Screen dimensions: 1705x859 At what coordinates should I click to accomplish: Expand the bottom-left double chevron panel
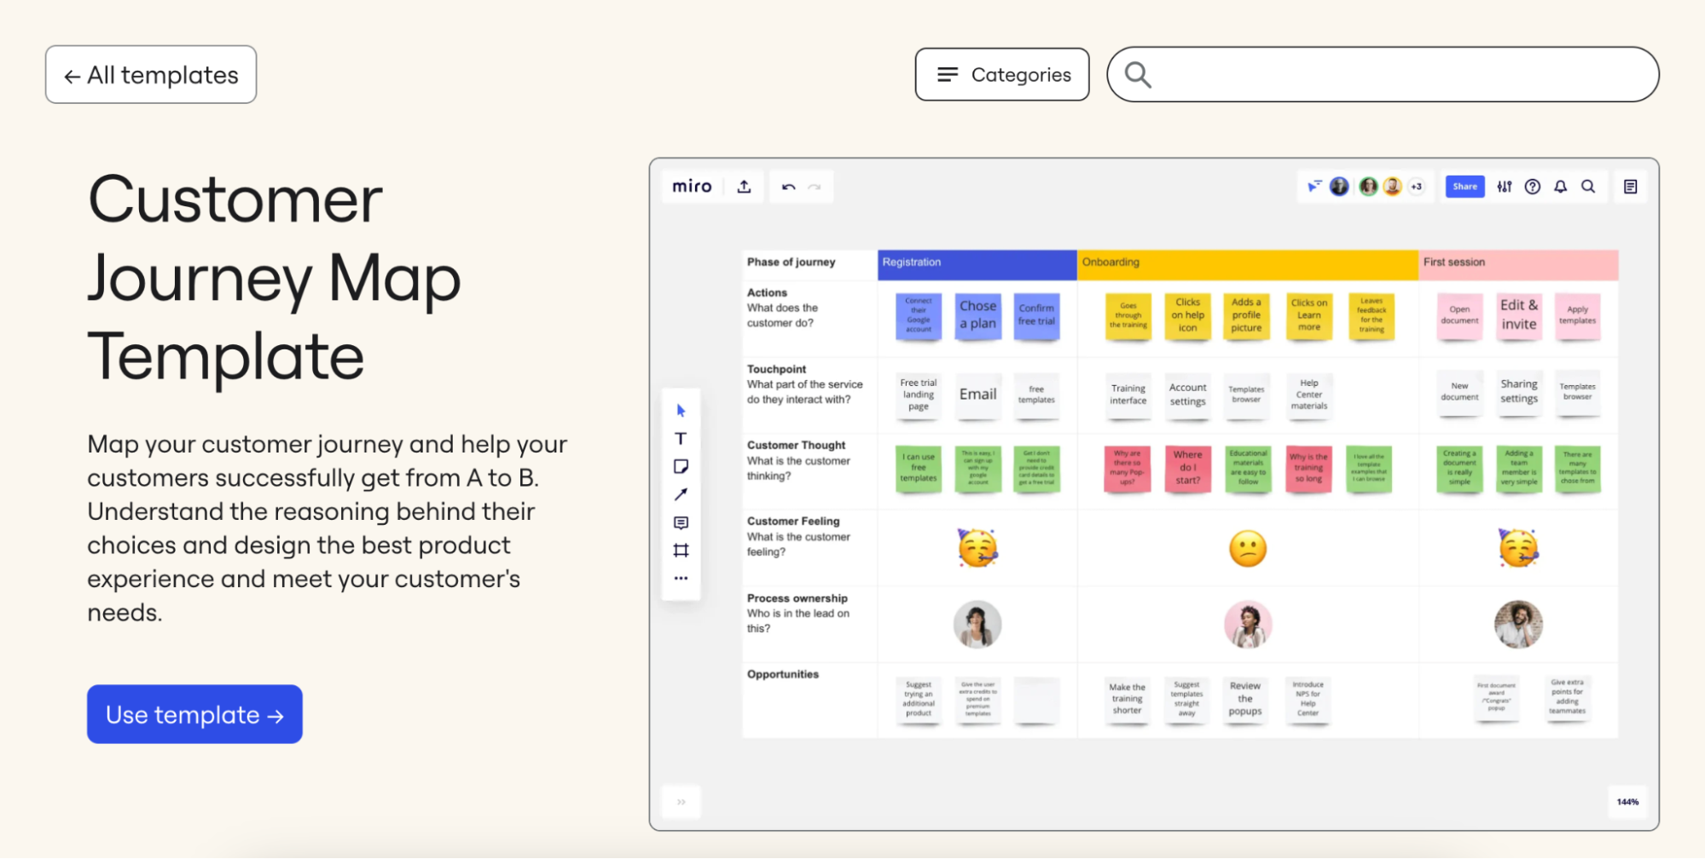[x=681, y=802]
